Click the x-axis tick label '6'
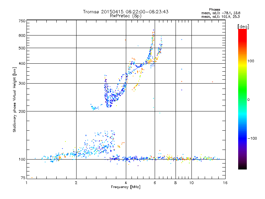The height and width of the screenshot is (199, 265). (x=155, y=183)
